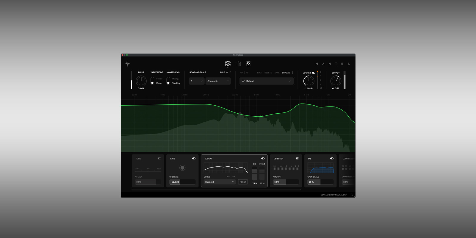This screenshot has height=238, width=476.
Task: Toggle the Sculpt module switch
Action: click(263, 159)
